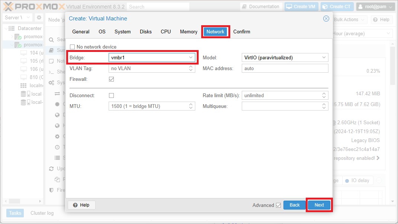Open the Server View dropdown

tap(17, 17)
